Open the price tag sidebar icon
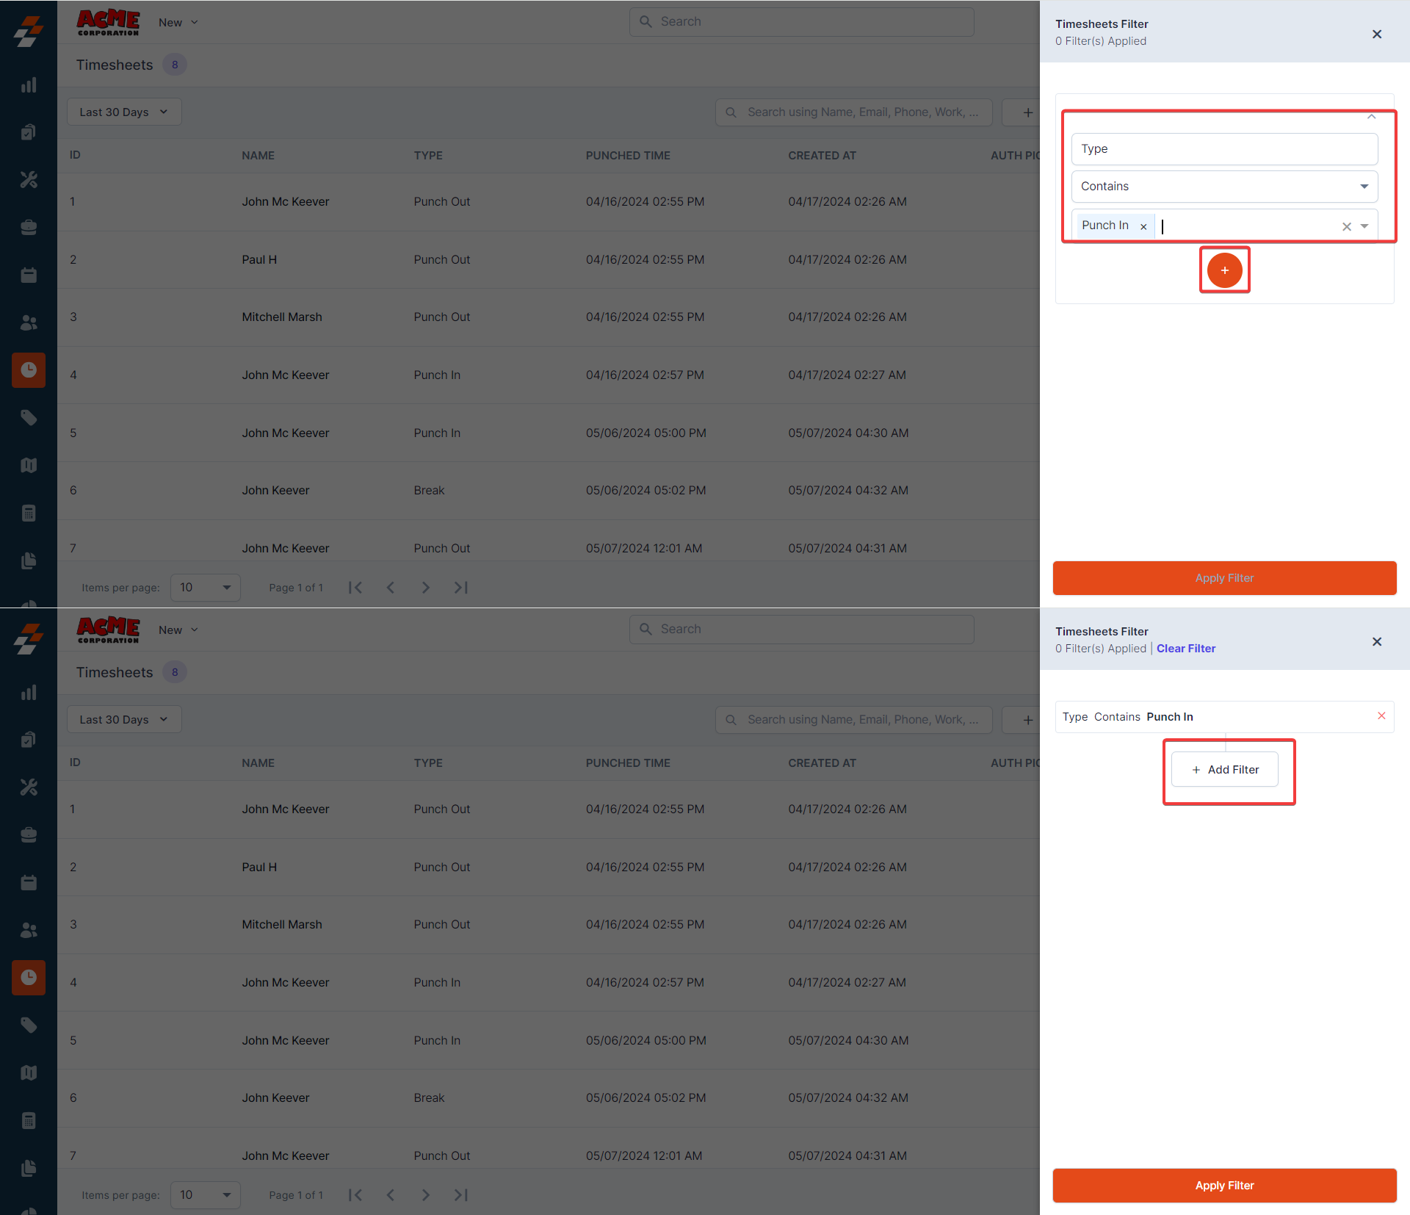 29,417
